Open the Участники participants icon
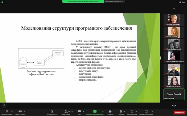The height and width of the screenshot is (116, 187). pyautogui.click(x=66, y=111)
